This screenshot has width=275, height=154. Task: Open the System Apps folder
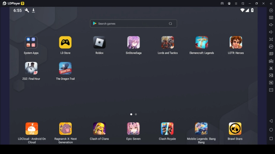tap(31, 43)
